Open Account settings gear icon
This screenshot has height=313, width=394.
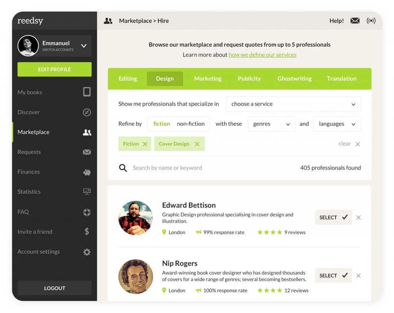pyautogui.click(x=87, y=252)
